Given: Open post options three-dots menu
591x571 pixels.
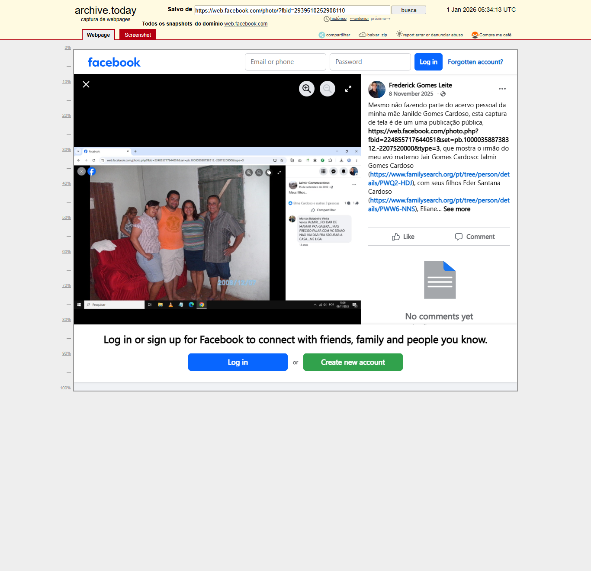Looking at the screenshot, I should [502, 89].
